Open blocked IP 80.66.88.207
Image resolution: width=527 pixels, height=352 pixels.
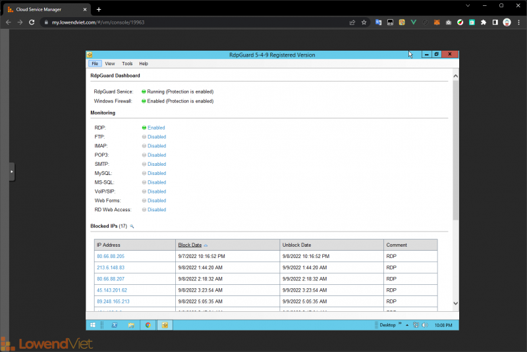pos(111,279)
